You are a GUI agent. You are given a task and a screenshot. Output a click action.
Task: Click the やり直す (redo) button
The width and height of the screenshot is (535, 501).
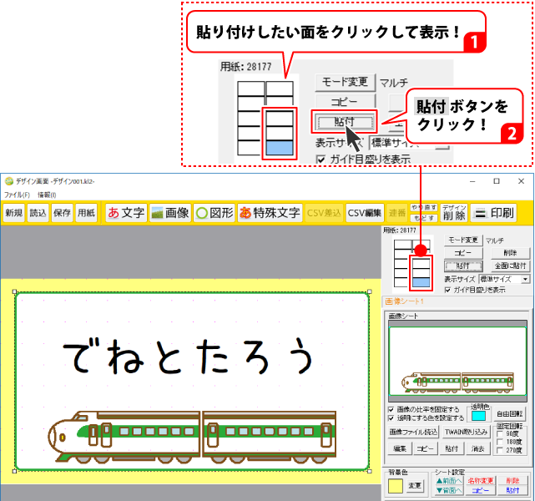(424, 208)
